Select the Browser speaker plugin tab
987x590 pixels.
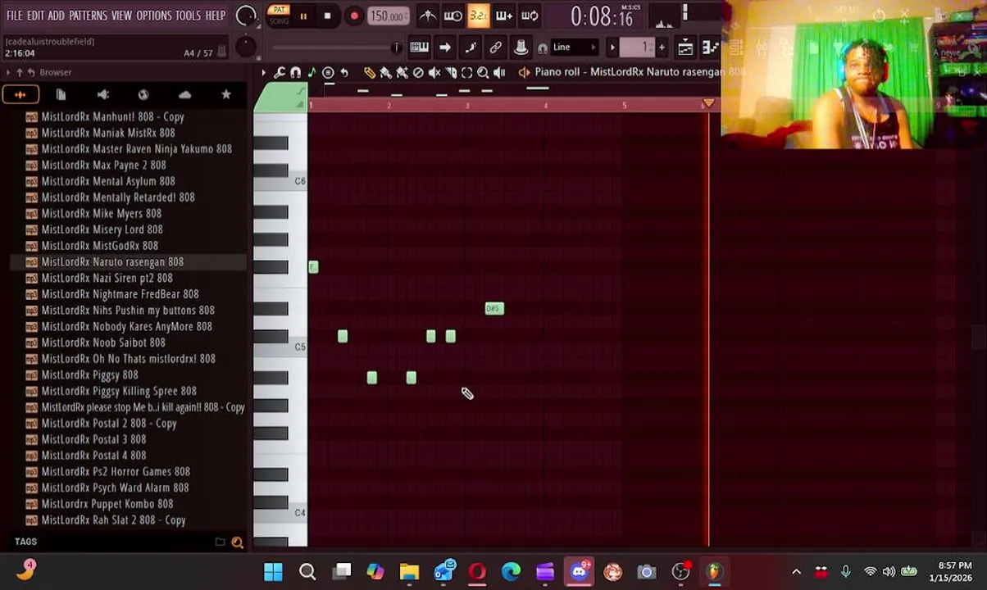pyautogui.click(x=102, y=95)
